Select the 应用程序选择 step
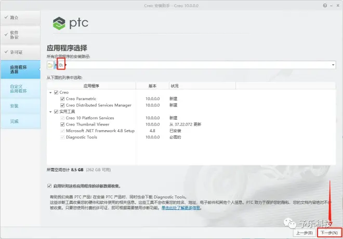The image size is (343, 239). tap(20, 69)
